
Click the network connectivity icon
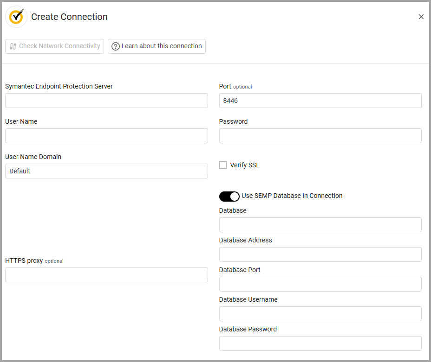[x=13, y=46]
